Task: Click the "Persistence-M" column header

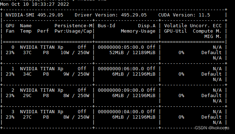Action: pyautogui.click(x=73, y=26)
